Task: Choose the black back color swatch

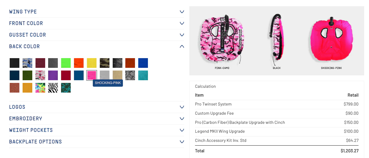Action: [15, 63]
